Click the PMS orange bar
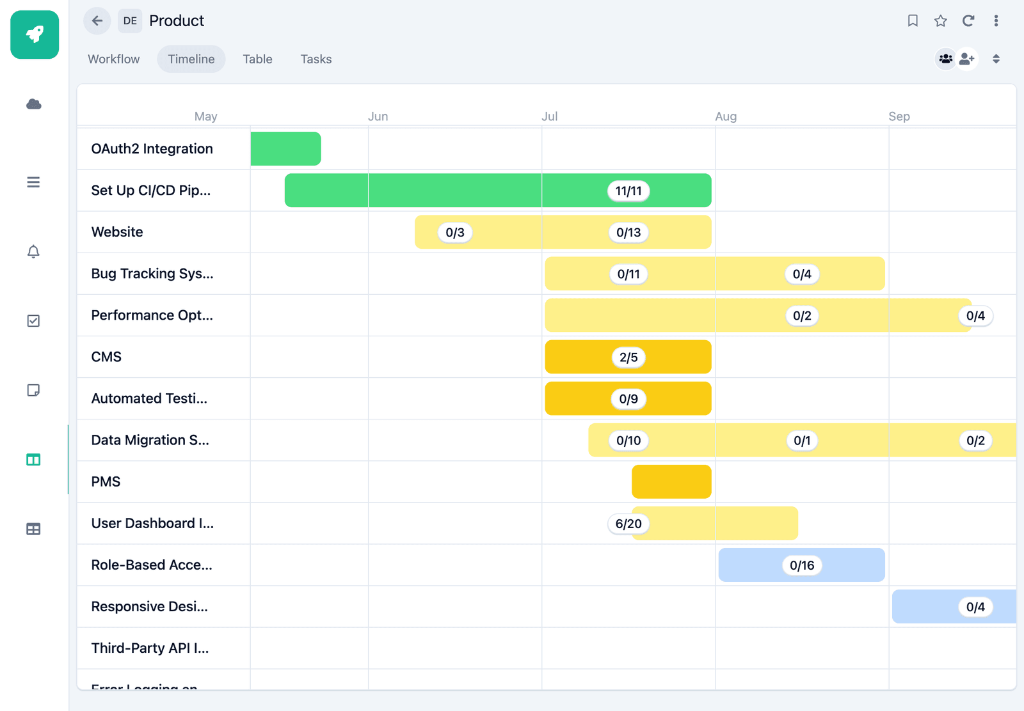 671,481
